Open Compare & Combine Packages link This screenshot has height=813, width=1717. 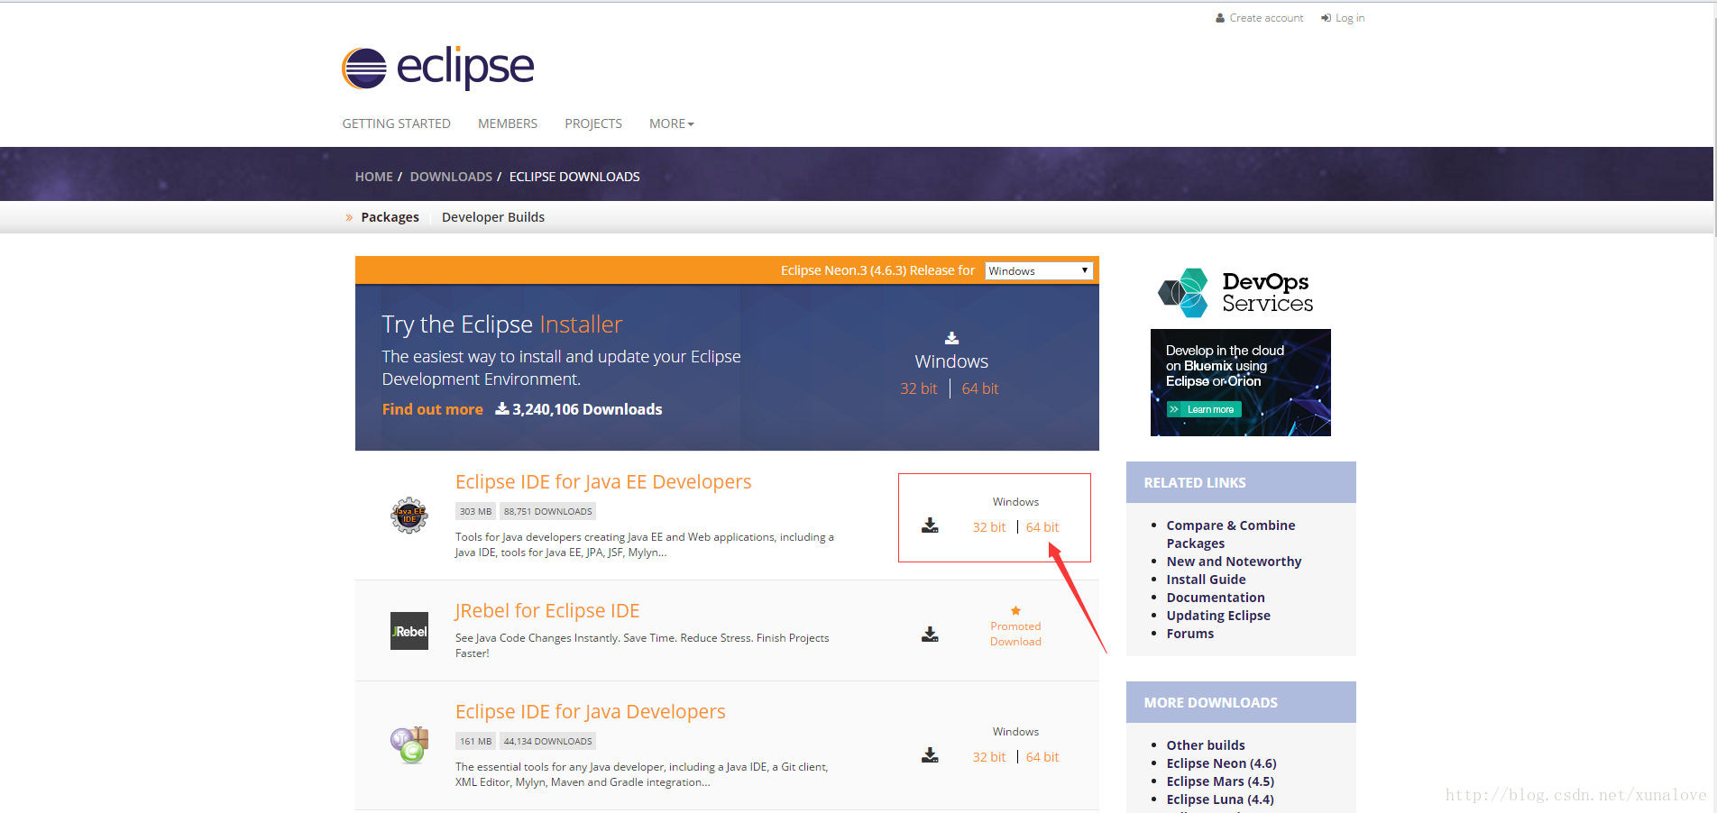pos(1231,534)
